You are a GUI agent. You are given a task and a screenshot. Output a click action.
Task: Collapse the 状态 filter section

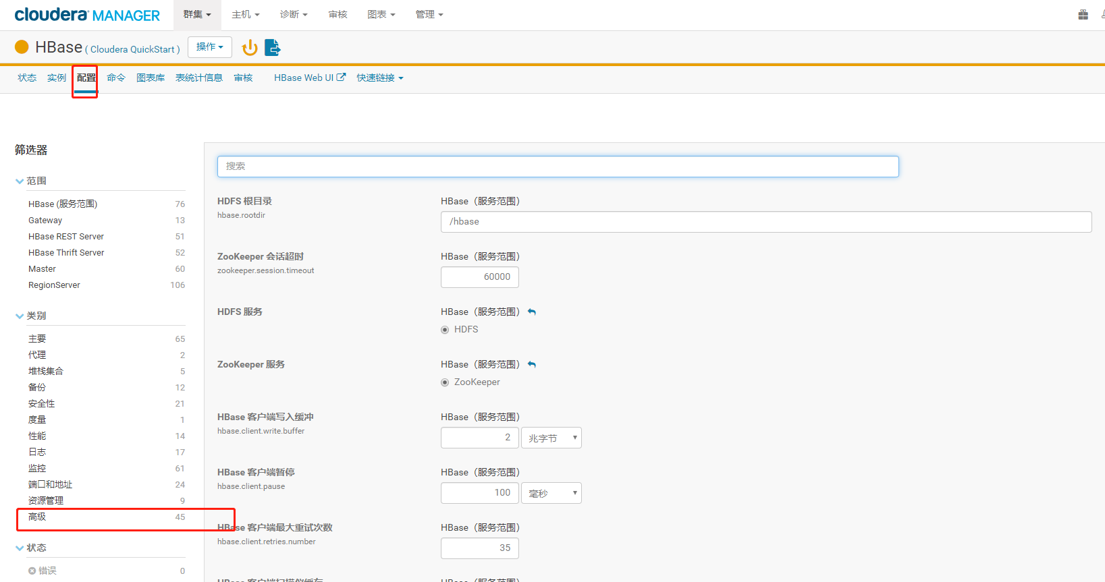click(x=31, y=548)
